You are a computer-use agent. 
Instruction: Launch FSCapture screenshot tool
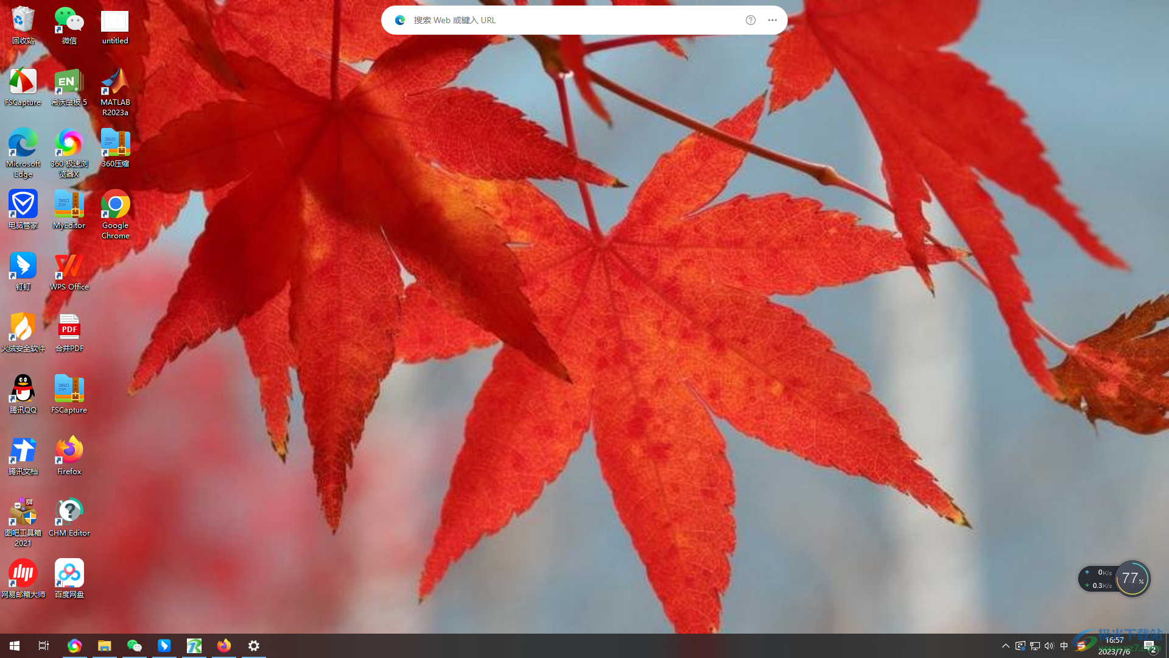pos(23,85)
